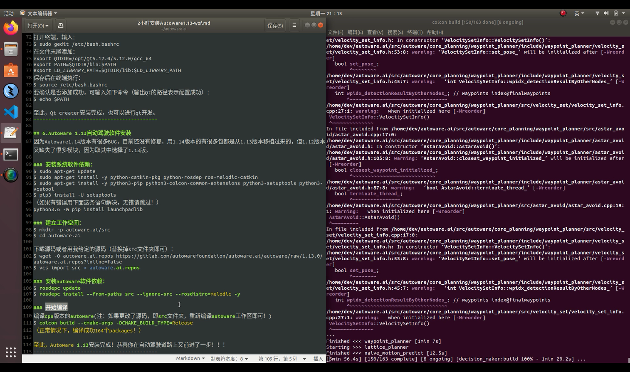Click the 'colcon build --cmake-args' command line
The image size is (630, 372).
click(x=113, y=323)
